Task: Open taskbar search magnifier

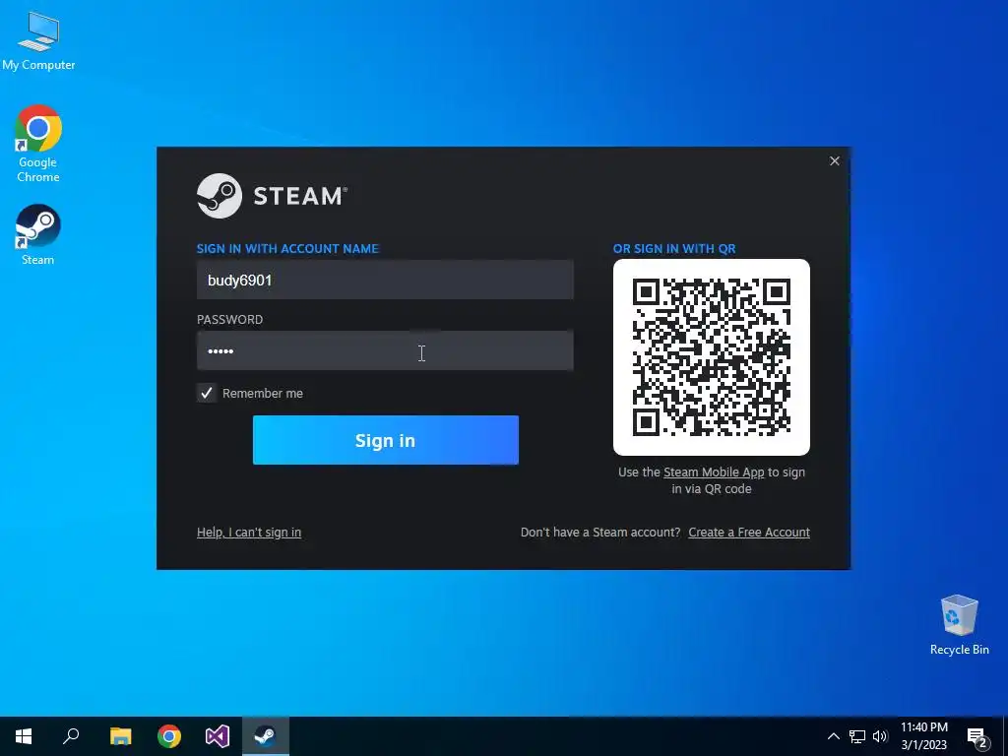Action: pyautogui.click(x=71, y=736)
